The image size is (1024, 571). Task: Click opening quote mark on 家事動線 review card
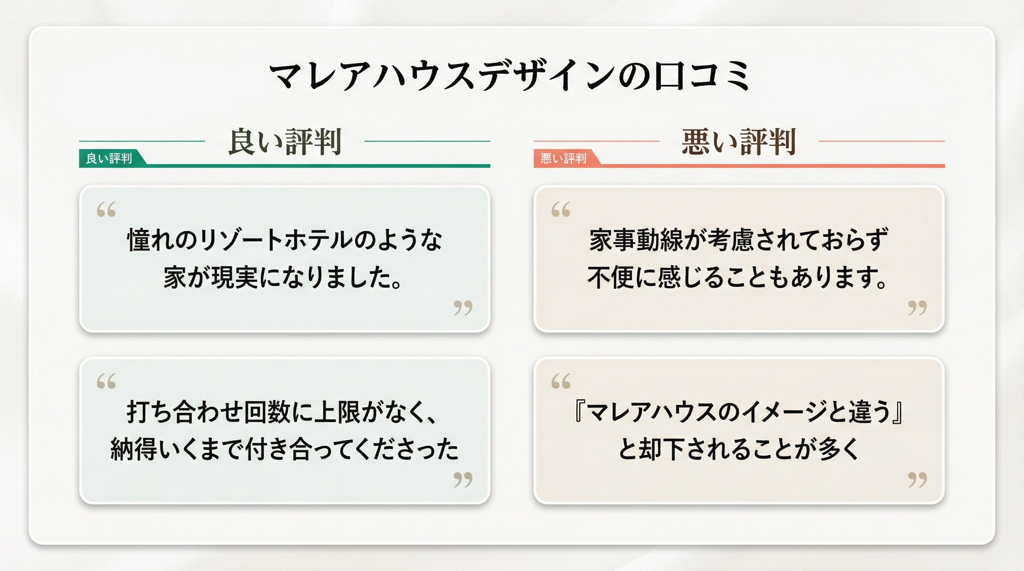pos(560,209)
